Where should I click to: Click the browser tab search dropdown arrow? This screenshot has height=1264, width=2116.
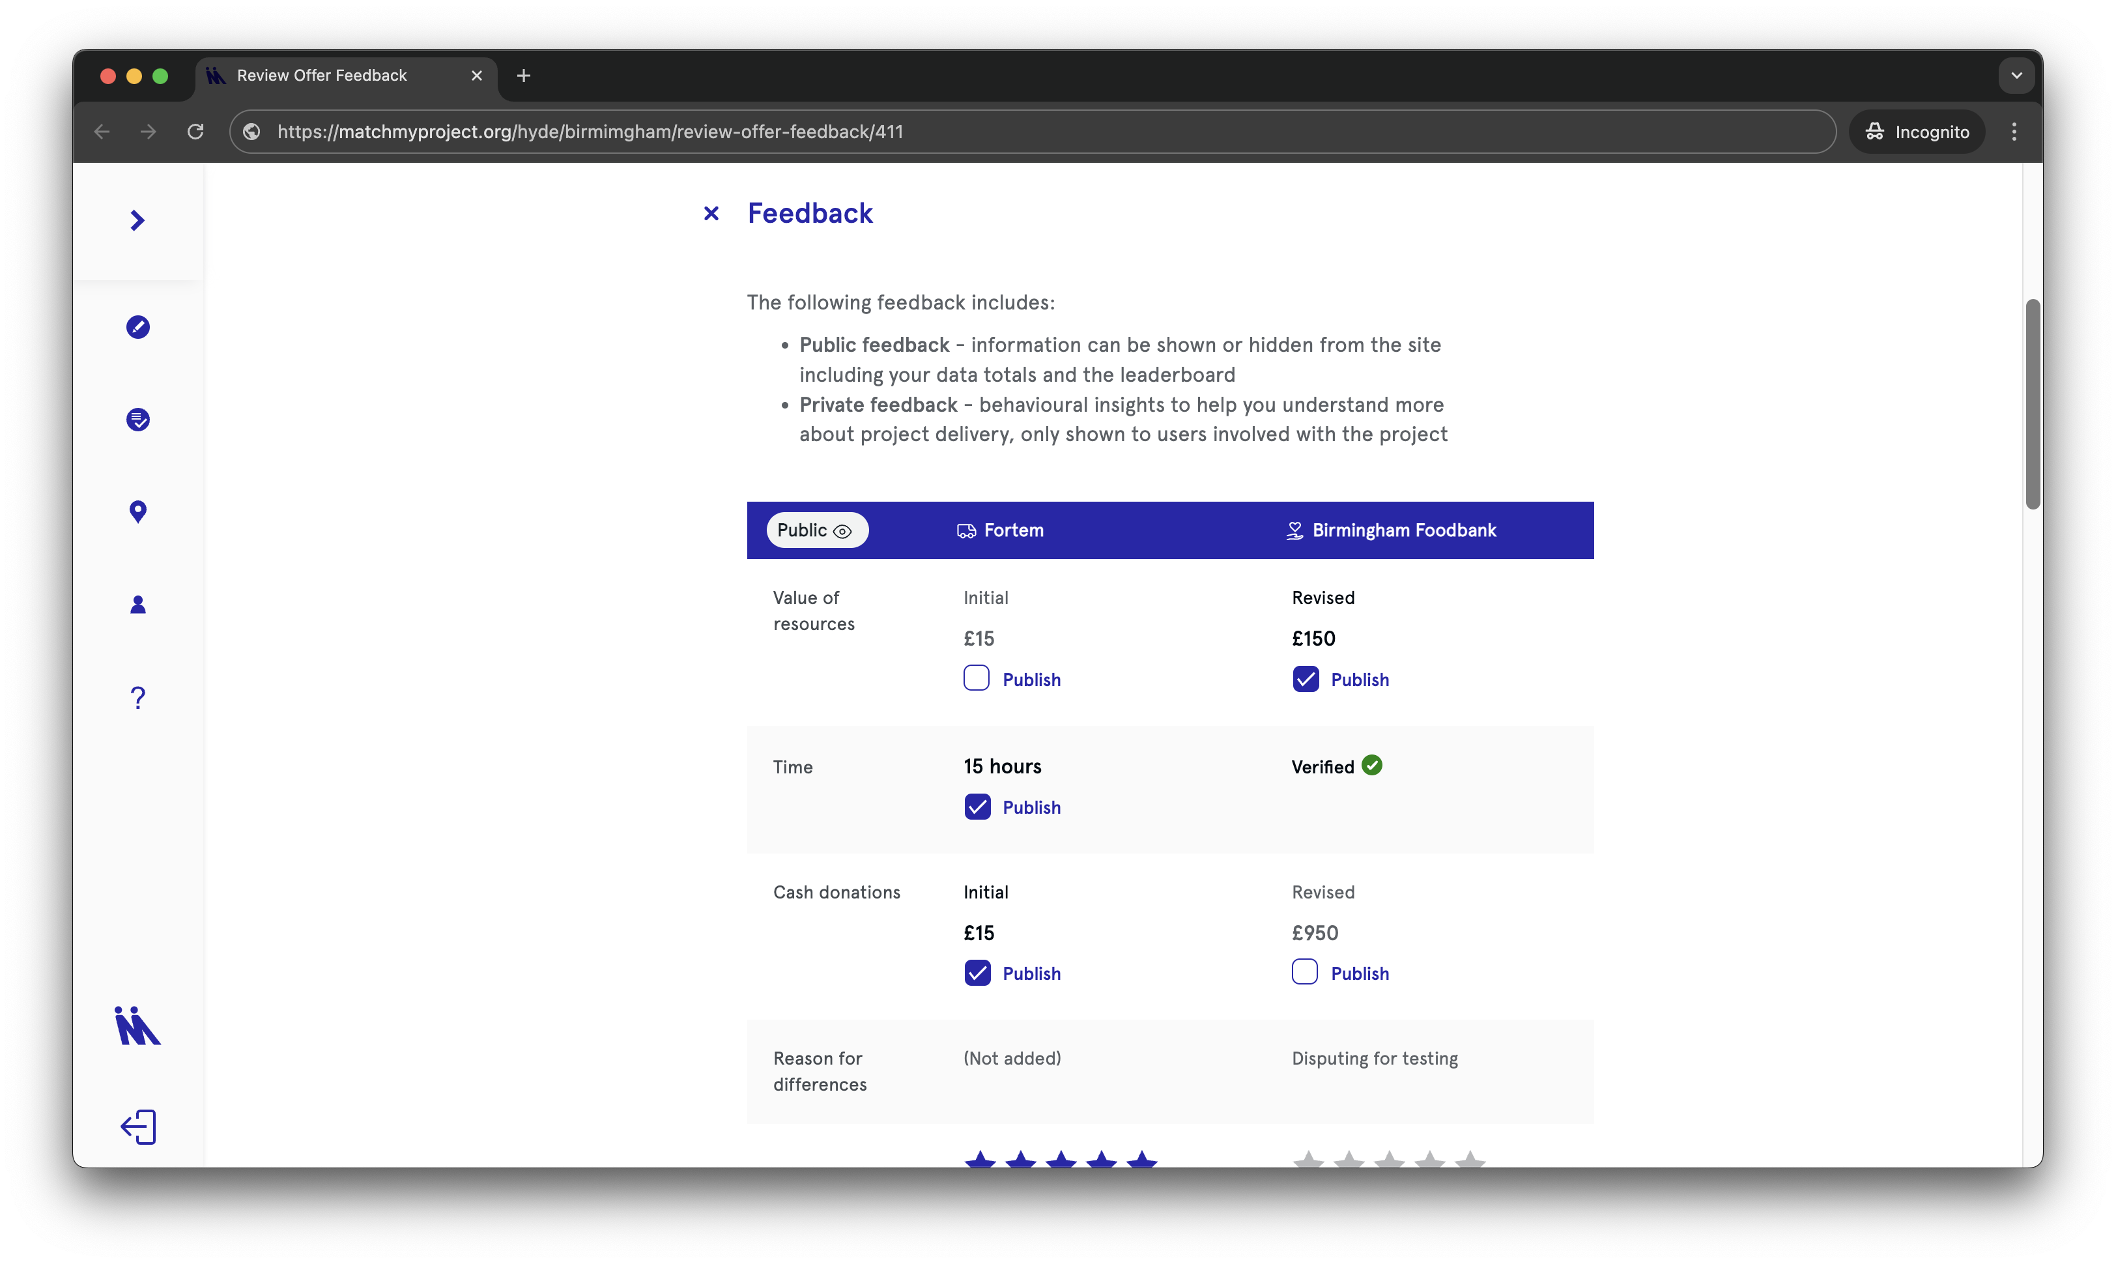pyautogui.click(x=2016, y=75)
